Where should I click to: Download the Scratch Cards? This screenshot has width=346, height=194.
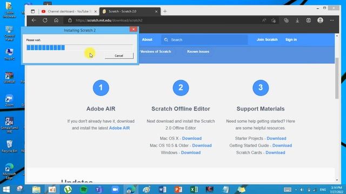pos(275,153)
